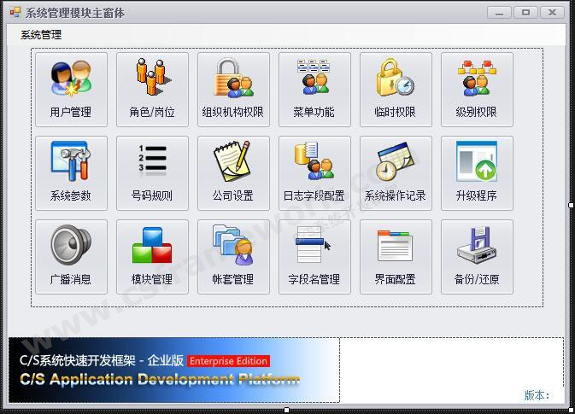The height and width of the screenshot is (414, 575).
Task: Open 组织机构权限 organization permissions
Action: pyautogui.click(x=233, y=89)
